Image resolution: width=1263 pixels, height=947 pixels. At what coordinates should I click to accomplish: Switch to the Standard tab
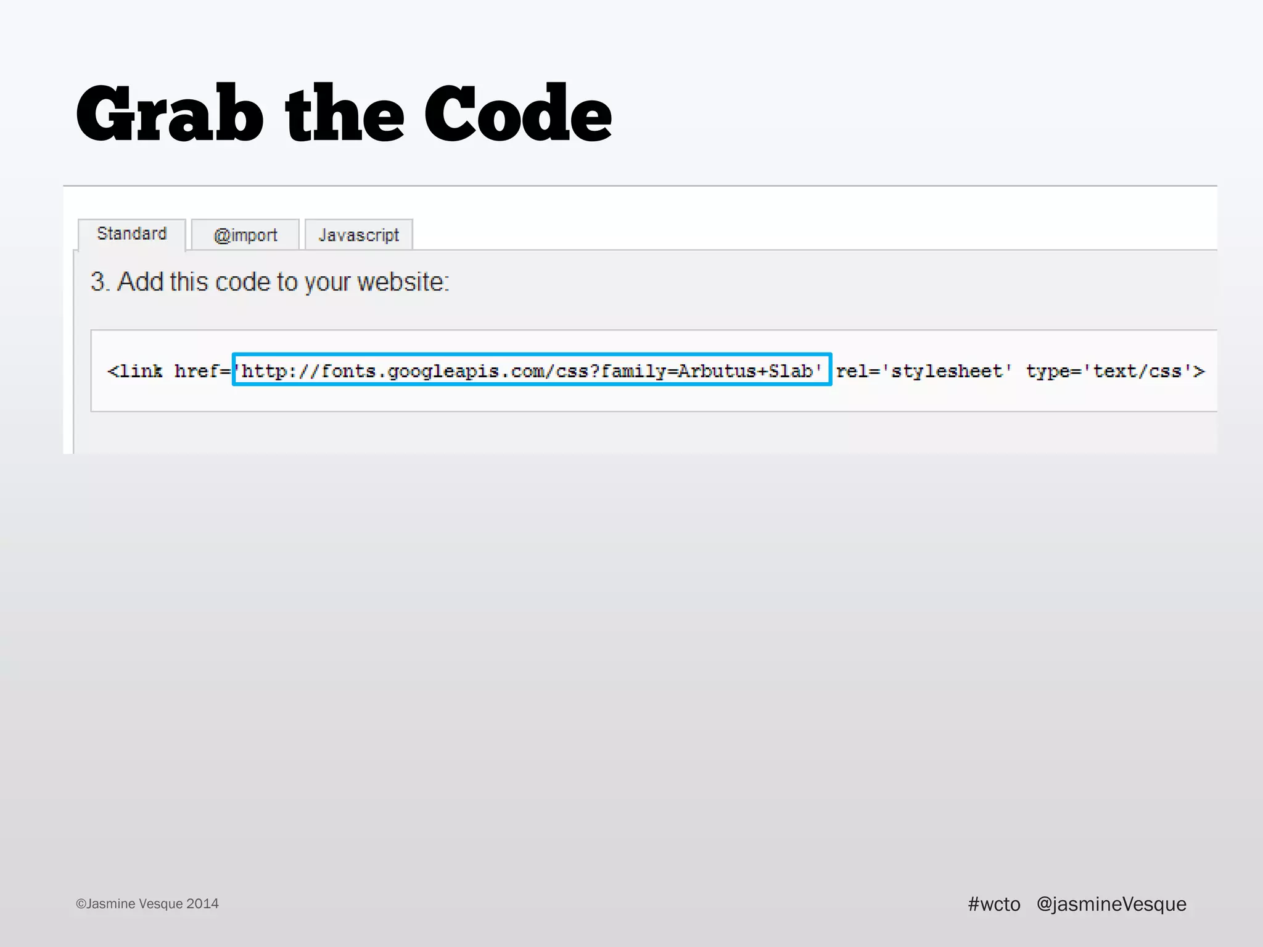(132, 234)
